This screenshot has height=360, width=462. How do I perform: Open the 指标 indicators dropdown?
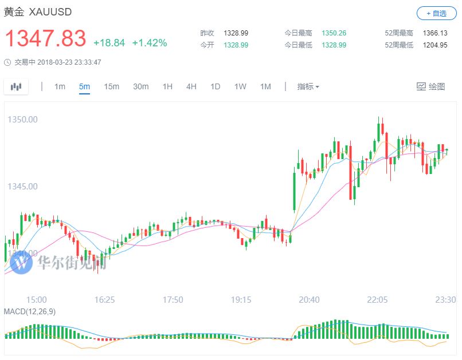308,86
